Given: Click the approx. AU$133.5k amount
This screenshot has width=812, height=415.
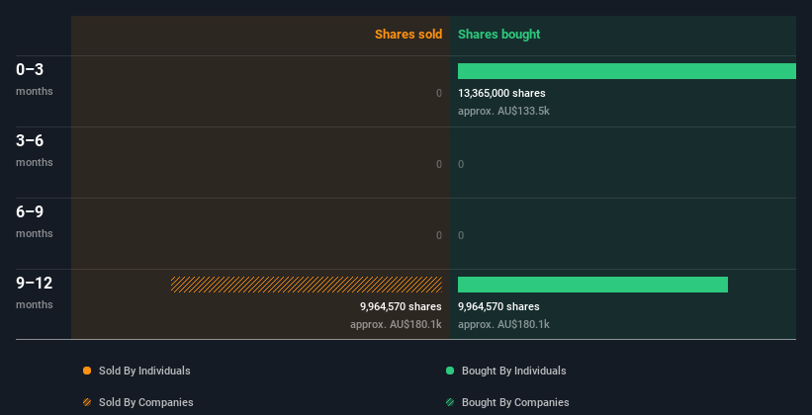Looking at the screenshot, I should coord(503,111).
